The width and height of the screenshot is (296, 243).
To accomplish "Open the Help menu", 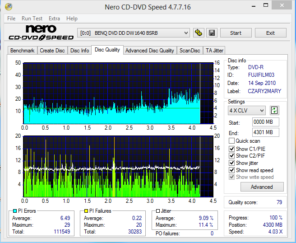I will click(x=72, y=19).
